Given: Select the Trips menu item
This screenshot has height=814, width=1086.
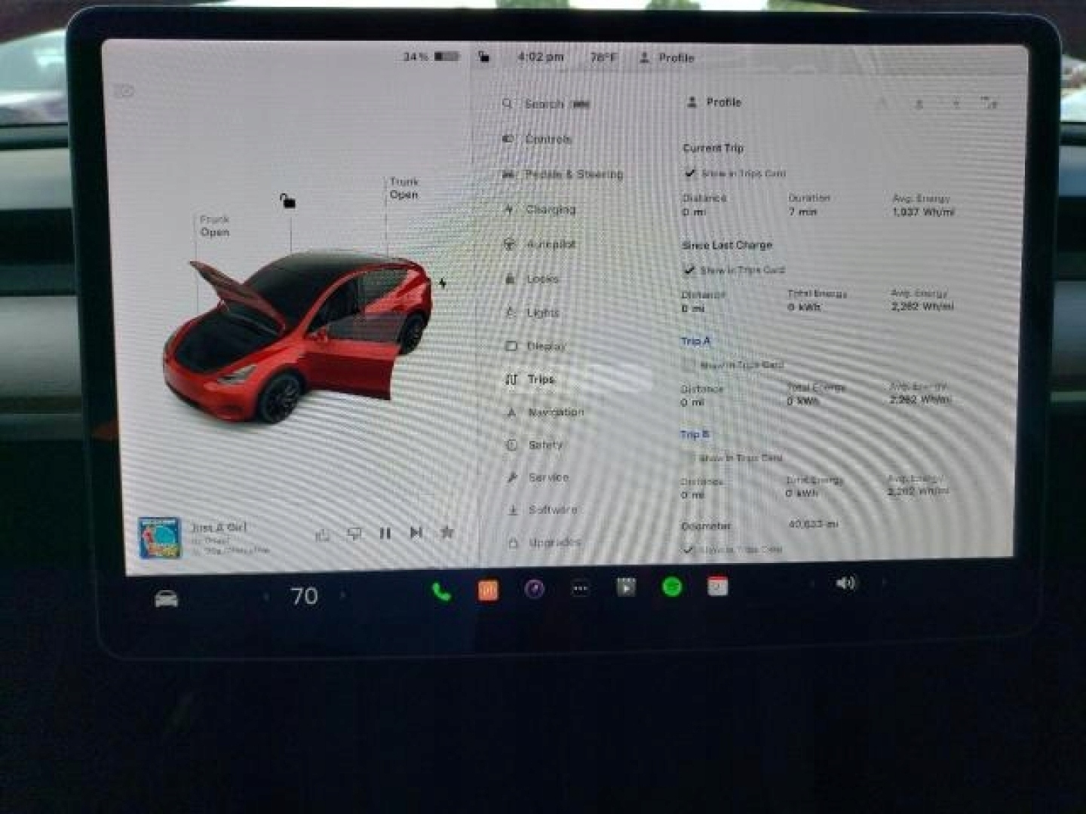Looking at the screenshot, I should [530, 379].
